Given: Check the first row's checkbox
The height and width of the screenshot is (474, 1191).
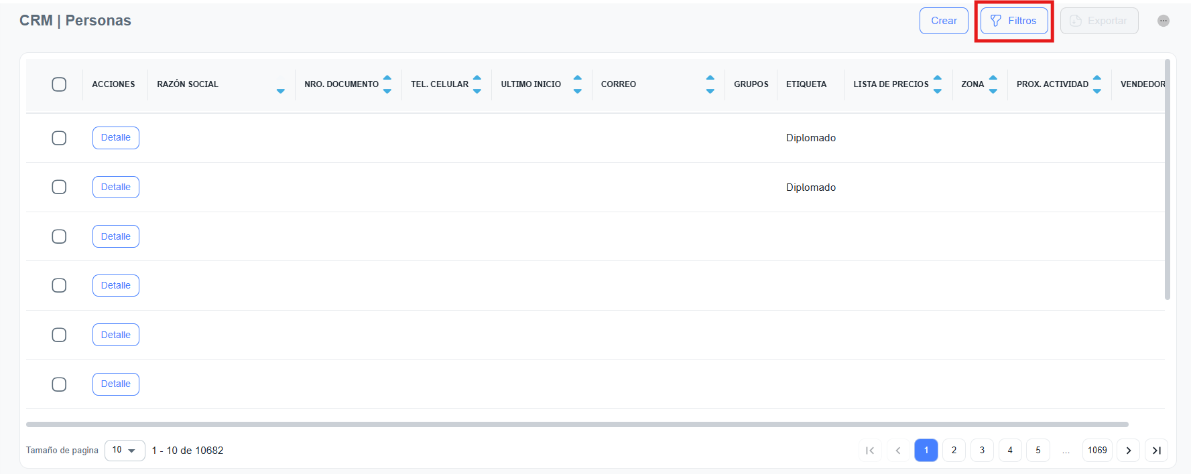Looking at the screenshot, I should tap(59, 138).
